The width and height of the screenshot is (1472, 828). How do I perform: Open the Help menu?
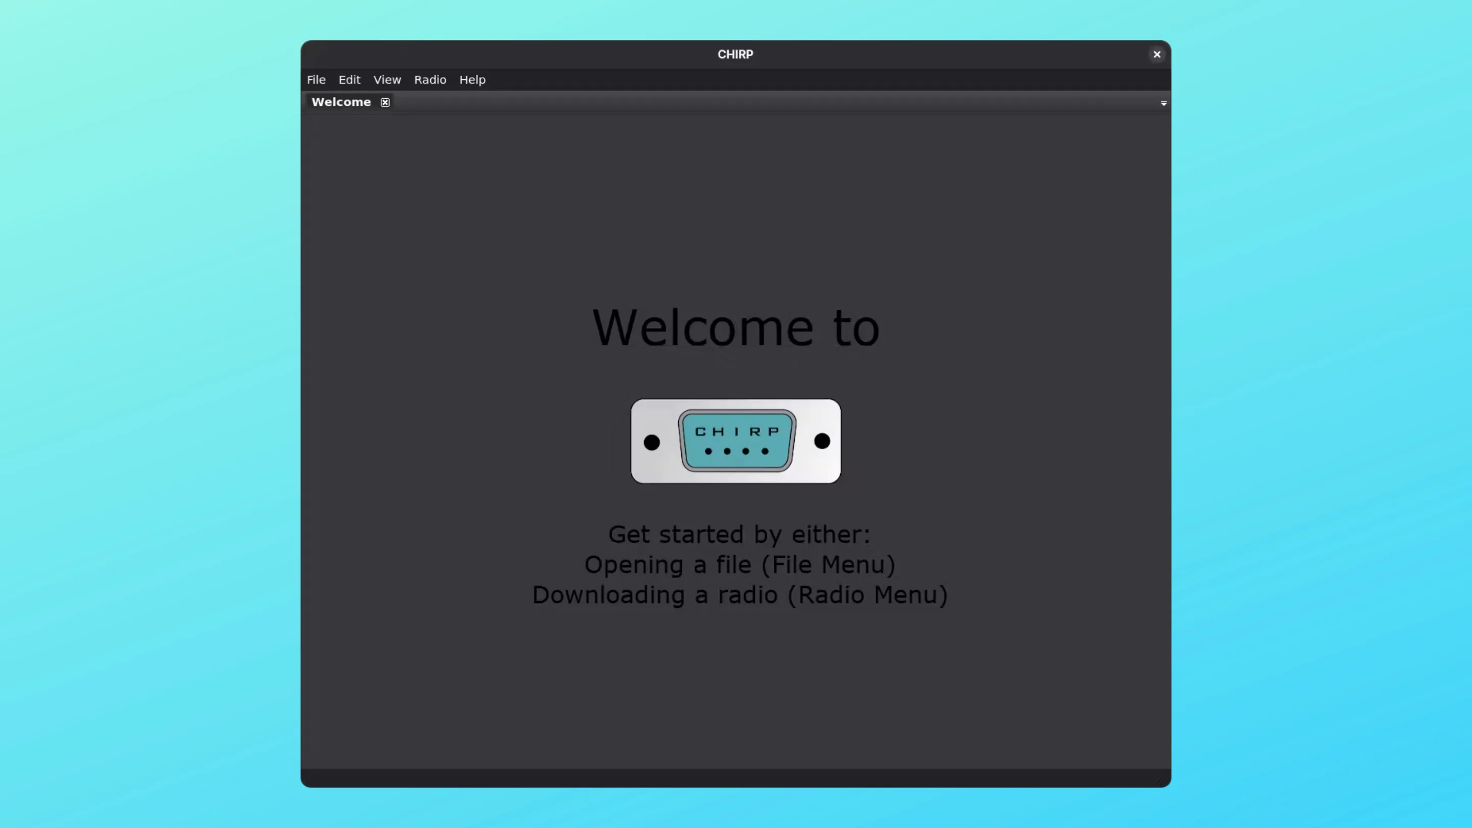(472, 79)
